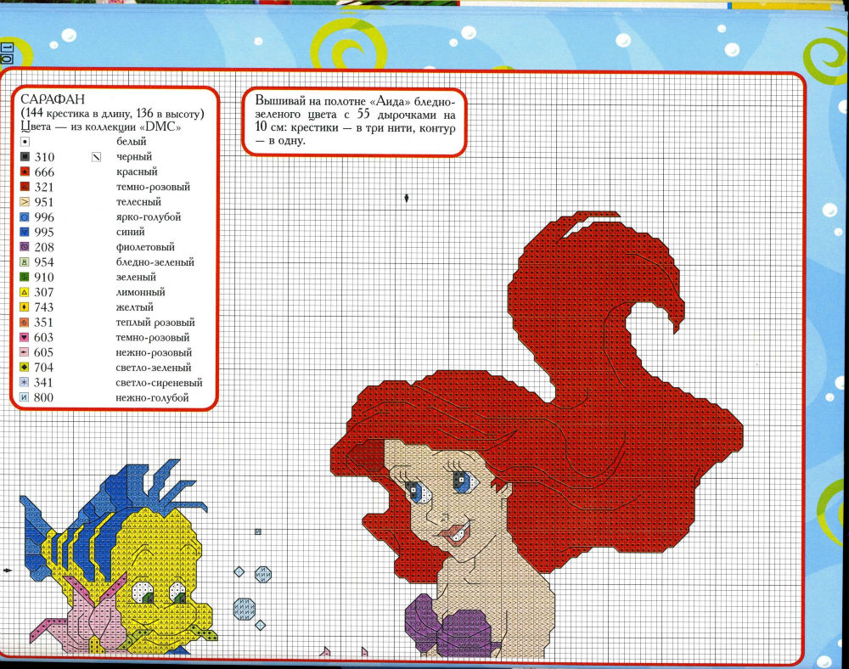Click the САРАФАН pattern title

[x=46, y=99]
